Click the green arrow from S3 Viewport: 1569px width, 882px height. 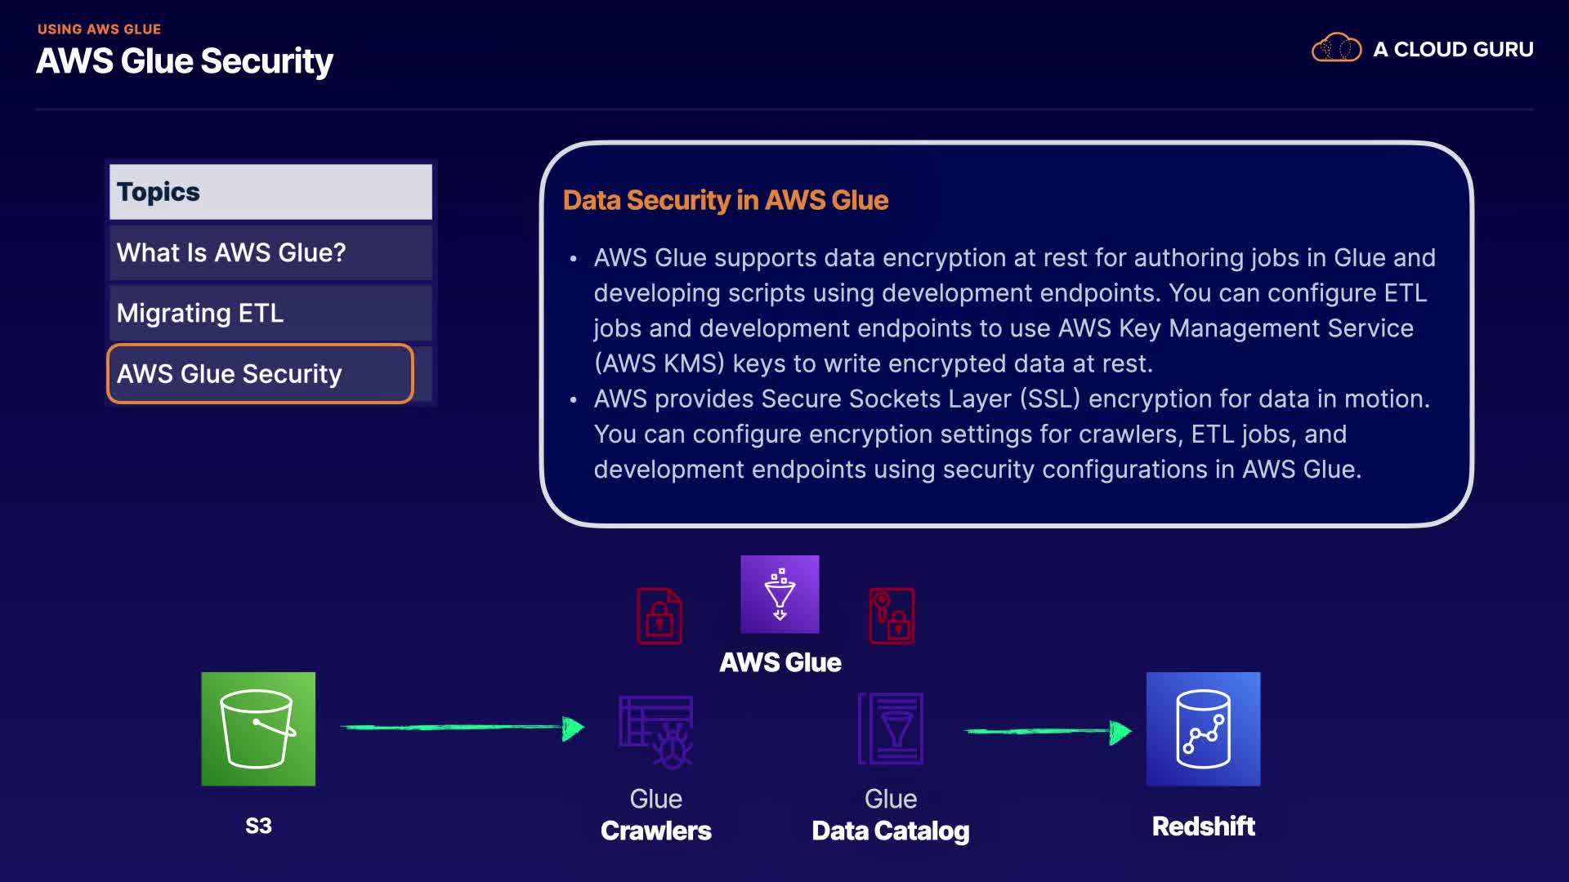pyautogui.click(x=462, y=727)
